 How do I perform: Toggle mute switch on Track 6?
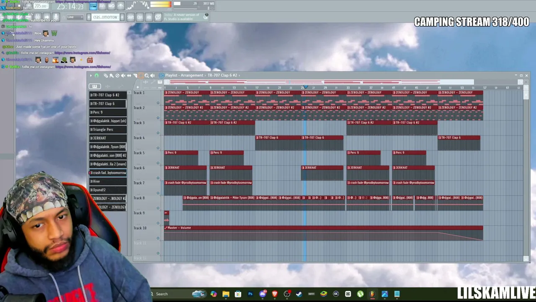click(158, 178)
